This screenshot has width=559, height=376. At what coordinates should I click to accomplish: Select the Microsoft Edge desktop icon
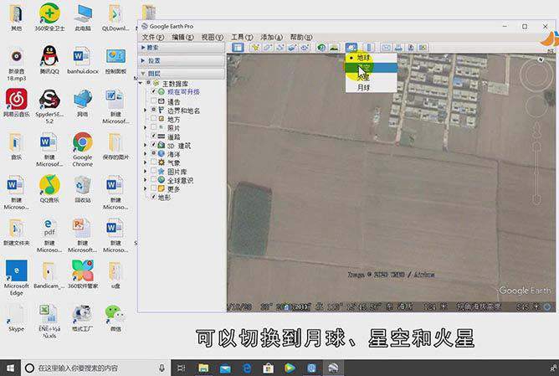16,277
